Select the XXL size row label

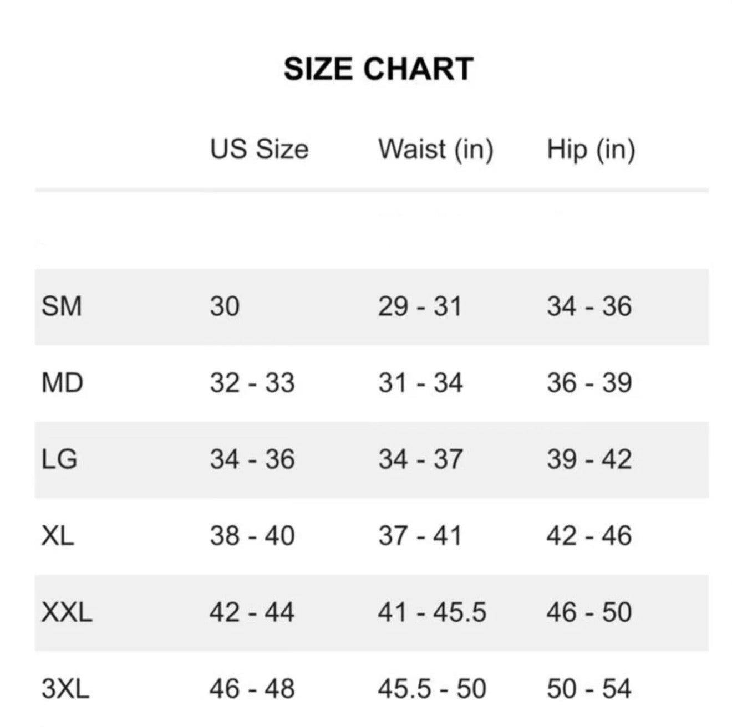[67, 612]
